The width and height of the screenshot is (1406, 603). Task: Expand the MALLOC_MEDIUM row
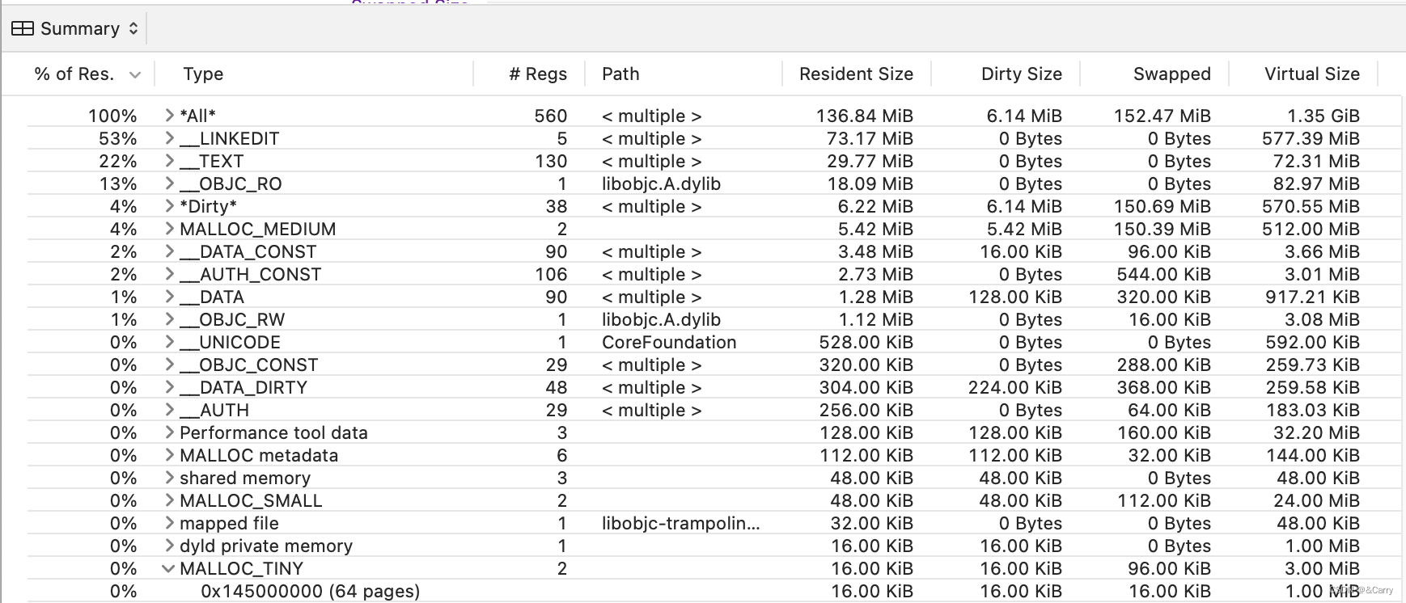pos(169,229)
